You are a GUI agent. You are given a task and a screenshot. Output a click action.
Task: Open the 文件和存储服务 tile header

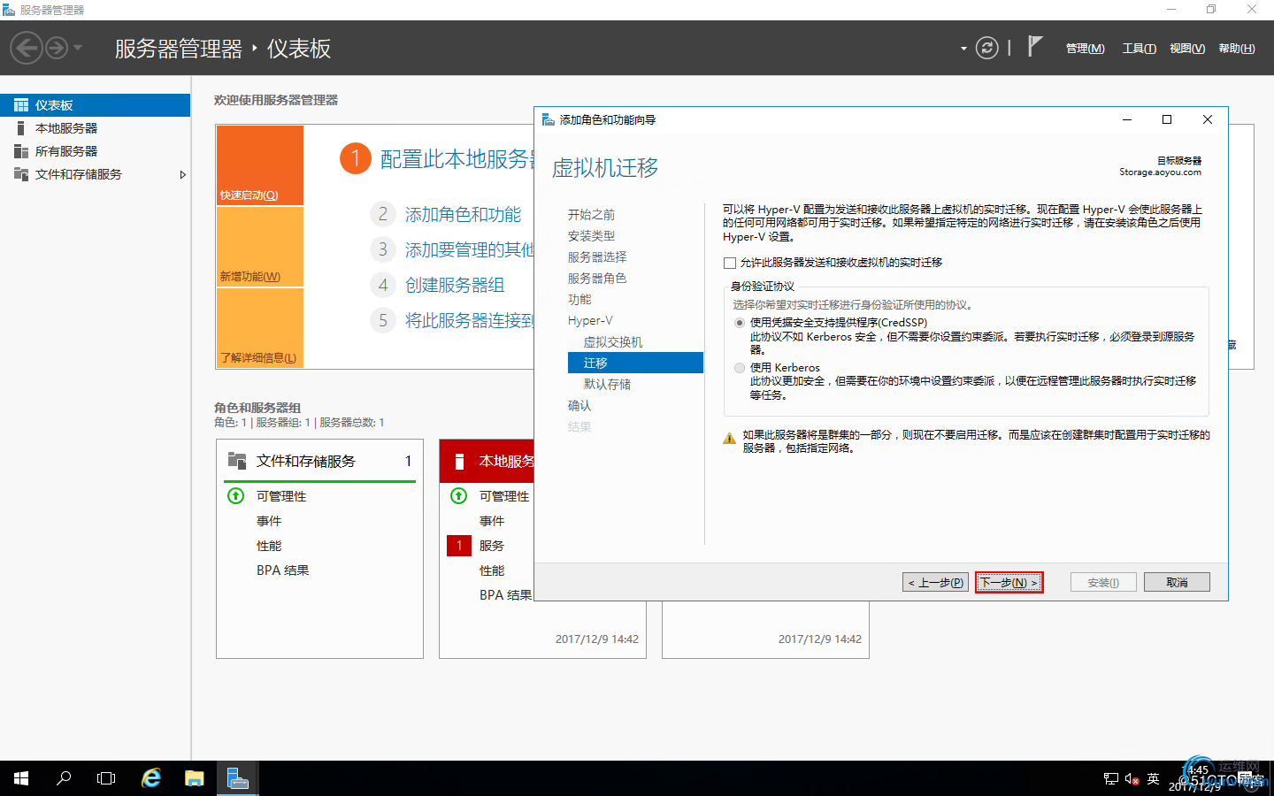tap(320, 461)
